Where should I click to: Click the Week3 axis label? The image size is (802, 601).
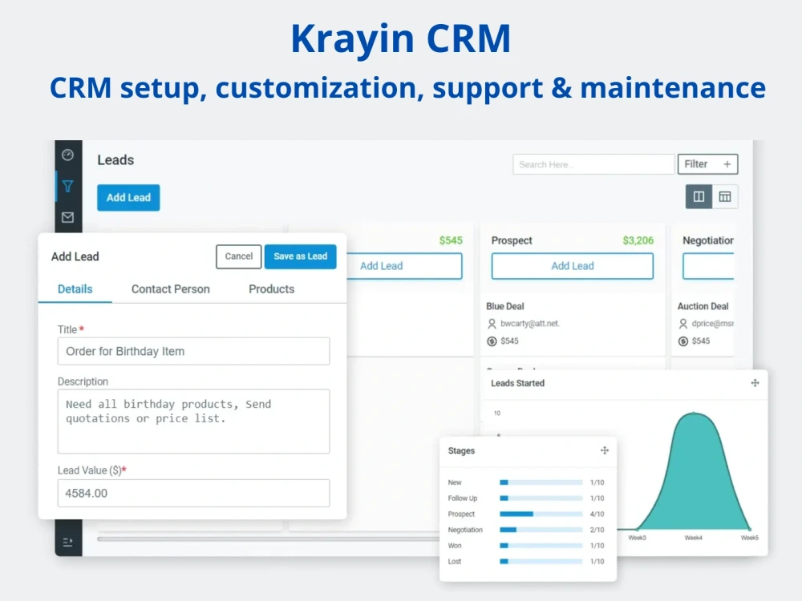pos(637,538)
